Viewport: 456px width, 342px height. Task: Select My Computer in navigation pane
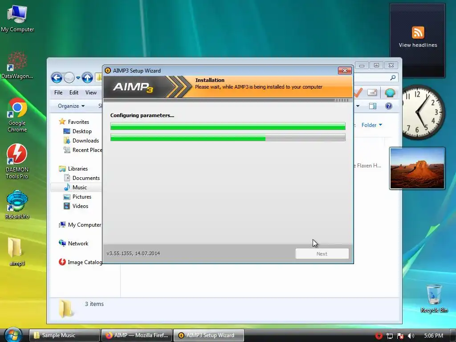80,225
